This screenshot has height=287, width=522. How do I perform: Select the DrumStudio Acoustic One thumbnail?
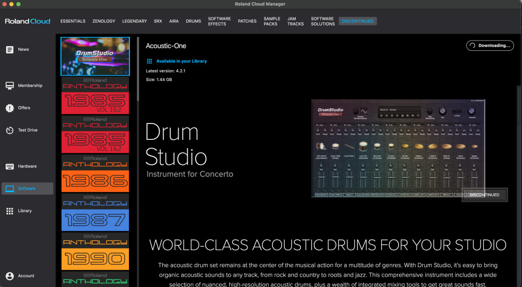point(95,56)
